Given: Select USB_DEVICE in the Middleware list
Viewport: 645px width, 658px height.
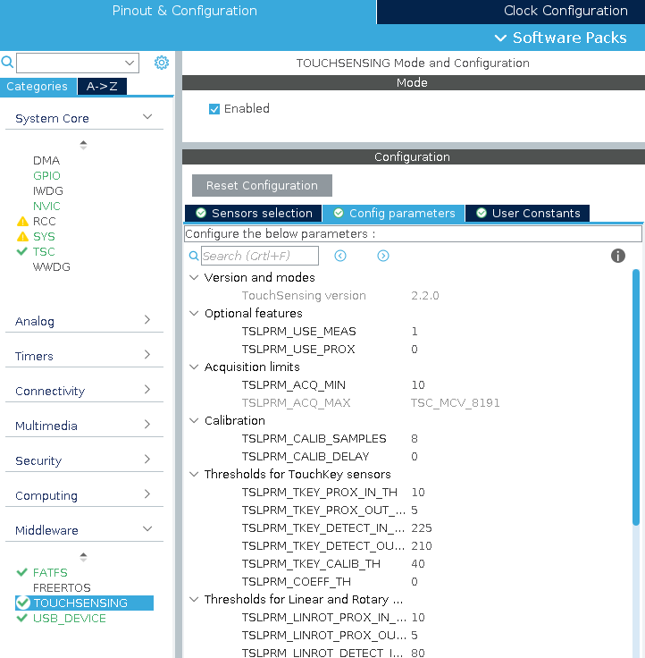Looking at the screenshot, I should coord(69,618).
